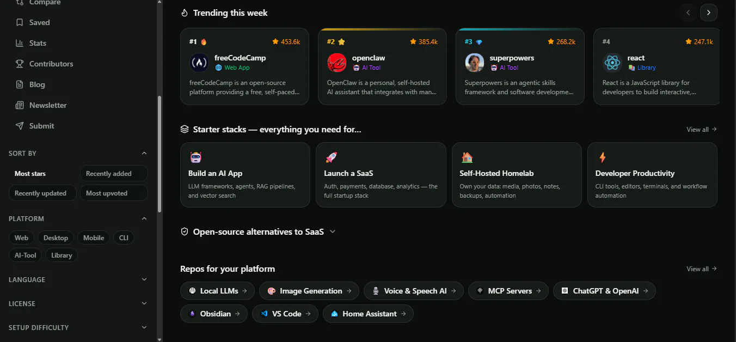The image size is (736, 342).
Task: Toggle the Library platform filter
Action: click(62, 255)
